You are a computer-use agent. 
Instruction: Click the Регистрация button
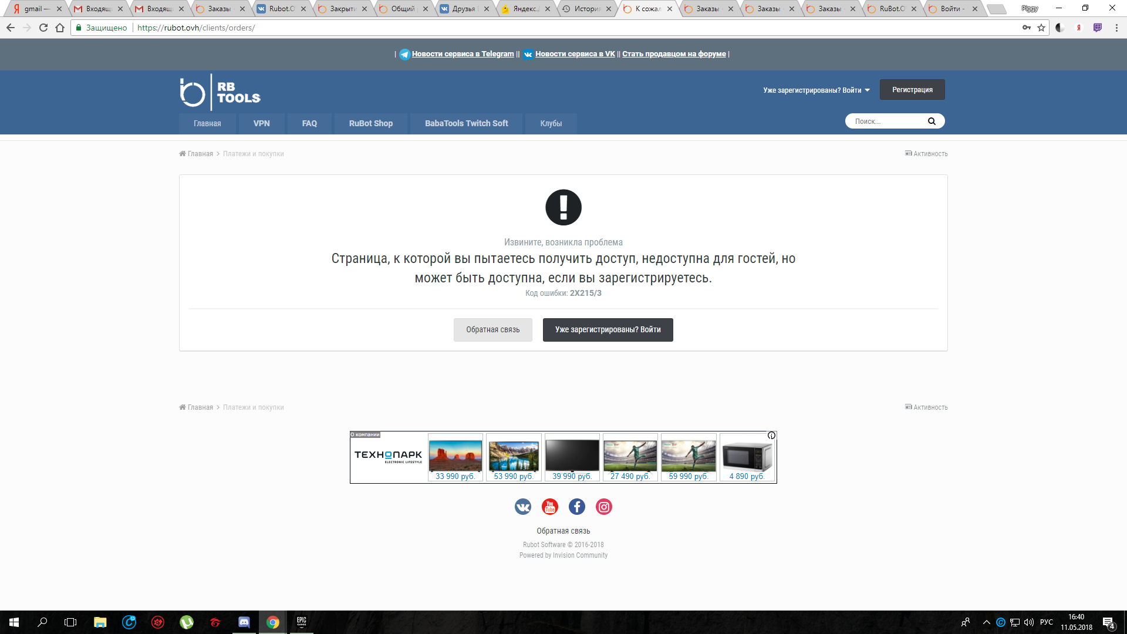[x=912, y=90]
